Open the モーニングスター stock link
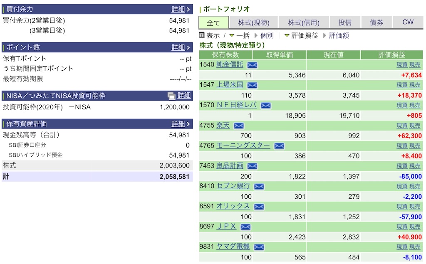 tap(243, 146)
